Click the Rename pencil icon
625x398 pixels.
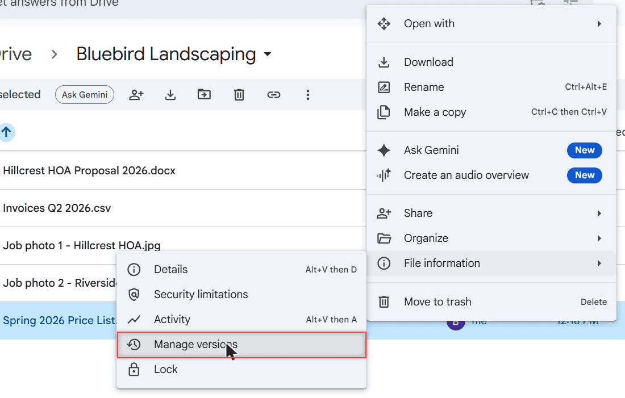tap(384, 87)
